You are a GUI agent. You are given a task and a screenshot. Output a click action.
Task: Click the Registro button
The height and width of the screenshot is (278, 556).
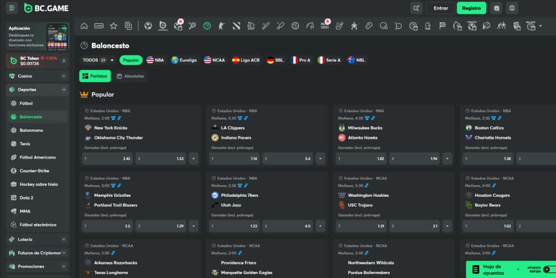(x=471, y=8)
